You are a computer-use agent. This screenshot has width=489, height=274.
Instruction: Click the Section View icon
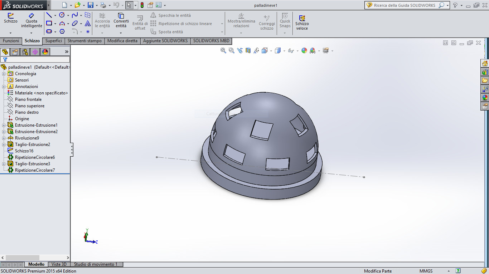248,51
